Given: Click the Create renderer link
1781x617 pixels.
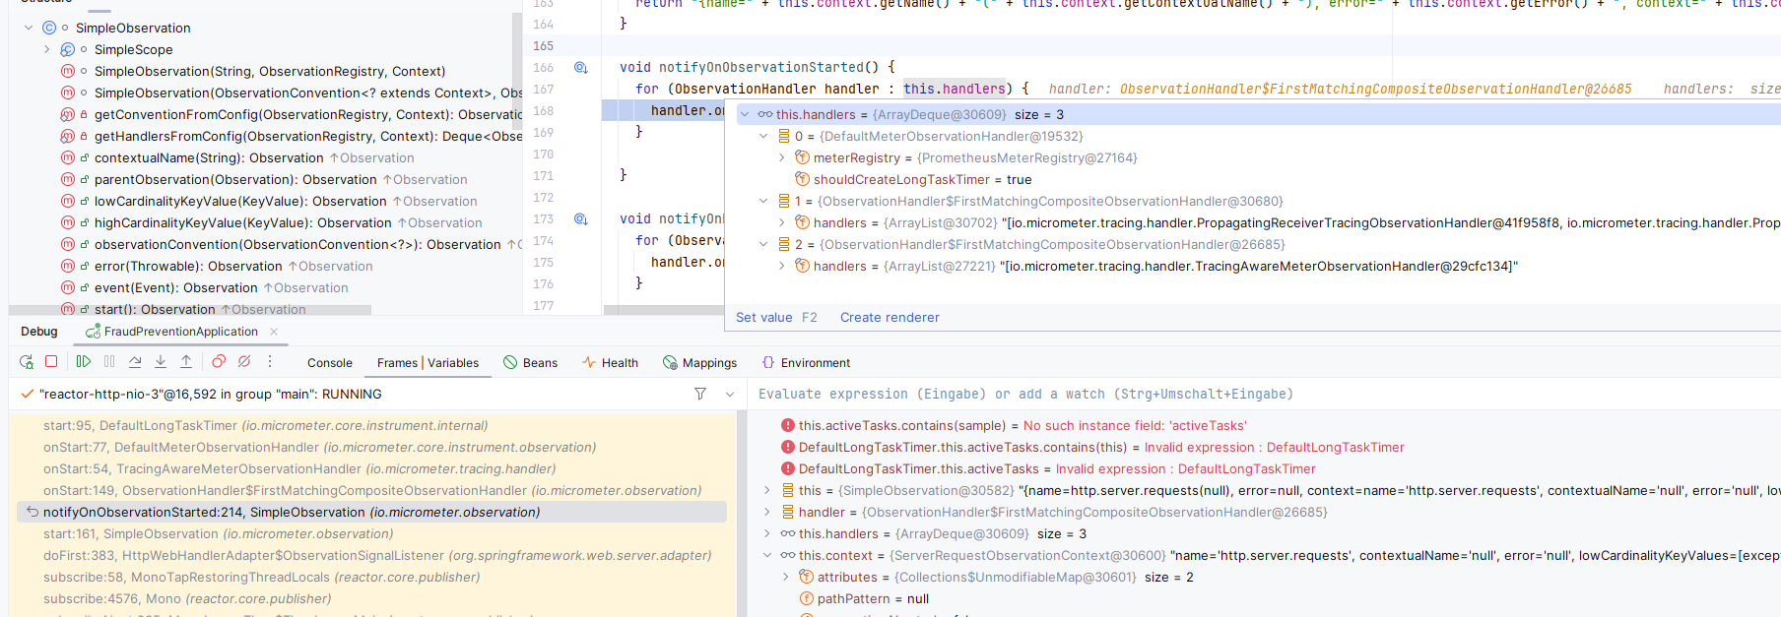Looking at the screenshot, I should click(x=890, y=317).
